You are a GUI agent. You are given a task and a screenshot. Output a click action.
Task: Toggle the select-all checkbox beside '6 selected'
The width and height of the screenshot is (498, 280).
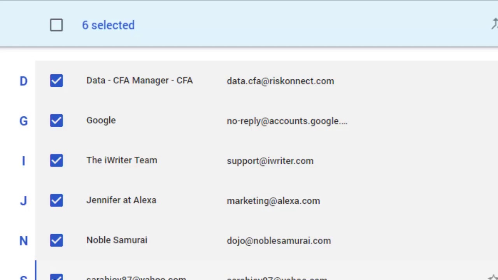(56, 25)
